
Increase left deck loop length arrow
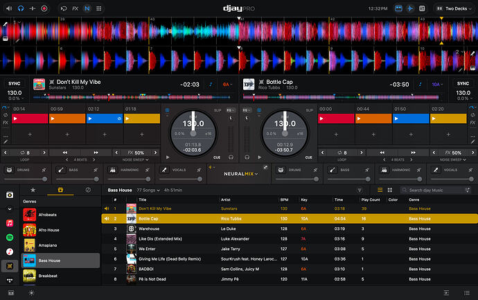pos(44,152)
